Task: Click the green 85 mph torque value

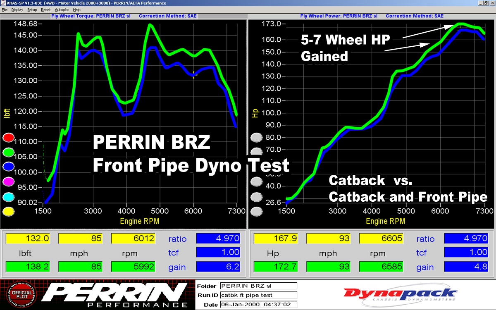Action: click(x=81, y=267)
